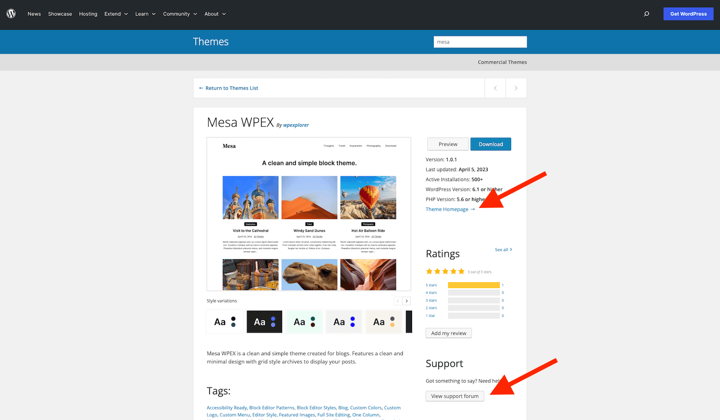
Task: Open the One Column tag
Action: pyautogui.click(x=366, y=415)
